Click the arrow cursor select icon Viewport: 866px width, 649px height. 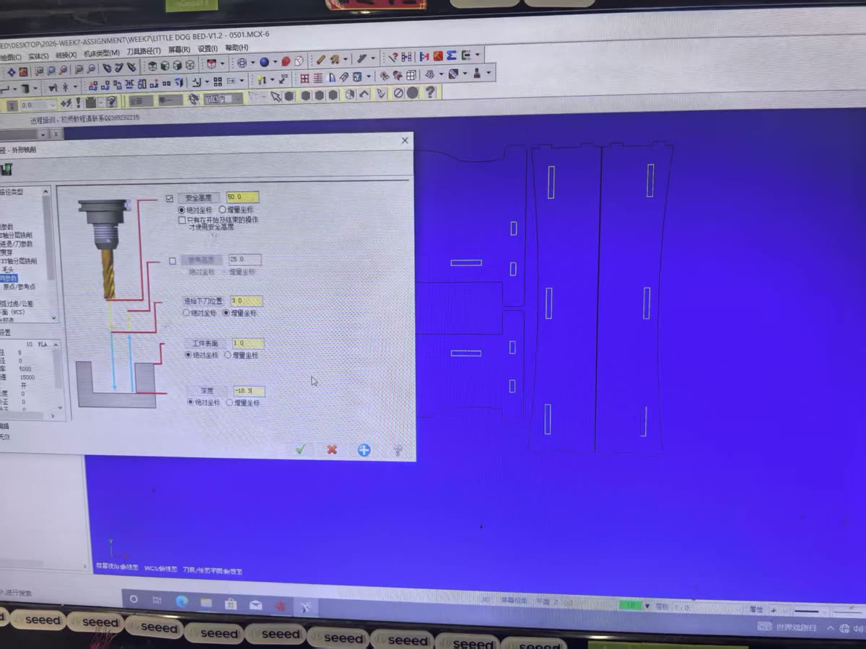tap(276, 95)
